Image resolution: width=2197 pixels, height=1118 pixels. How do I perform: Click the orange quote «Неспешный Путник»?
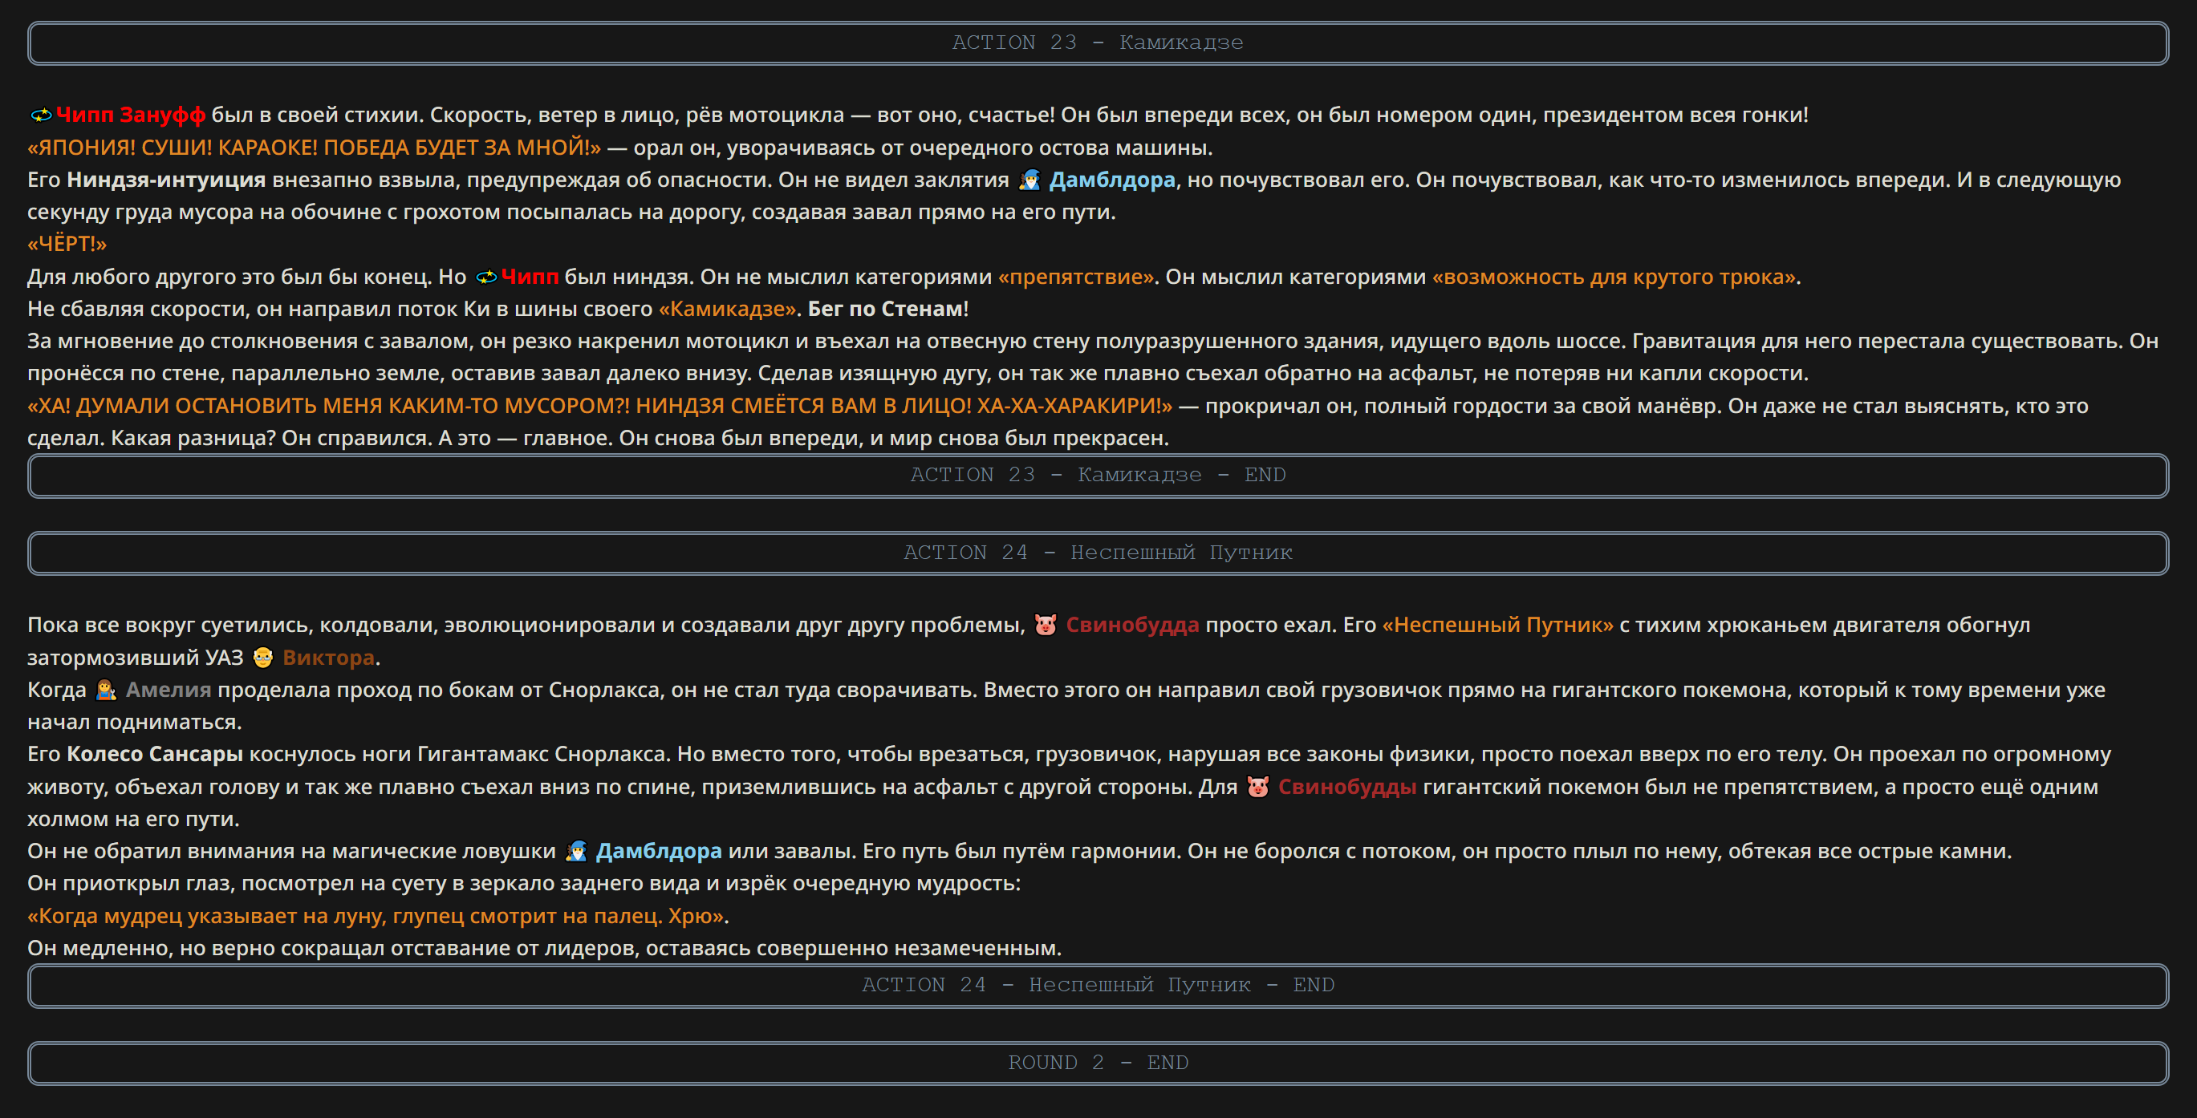[x=1497, y=625]
